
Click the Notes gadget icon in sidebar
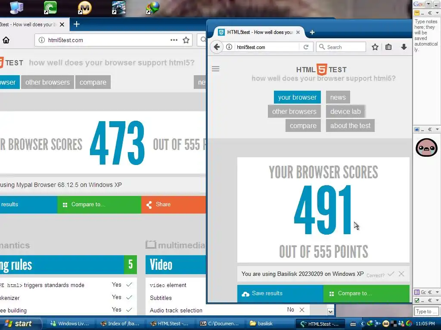(417, 13)
